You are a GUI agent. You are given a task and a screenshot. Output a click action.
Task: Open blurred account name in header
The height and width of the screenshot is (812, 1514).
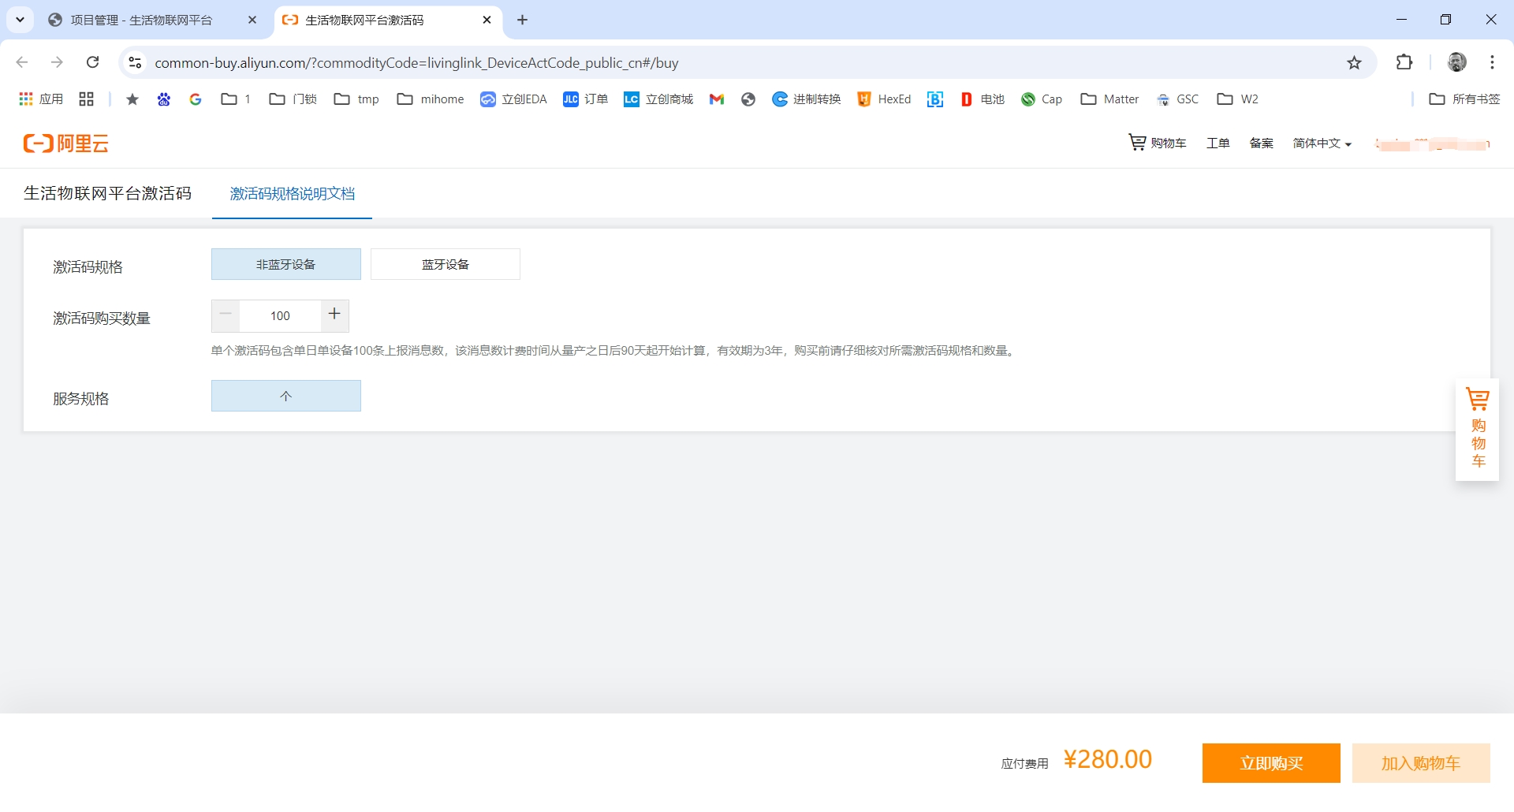click(x=1433, y=143)
